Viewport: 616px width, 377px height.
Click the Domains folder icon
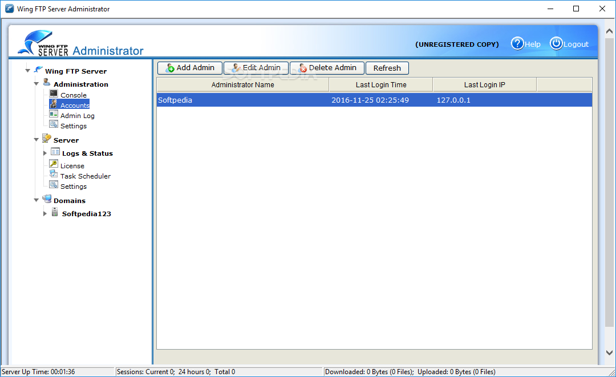point(47,198)
